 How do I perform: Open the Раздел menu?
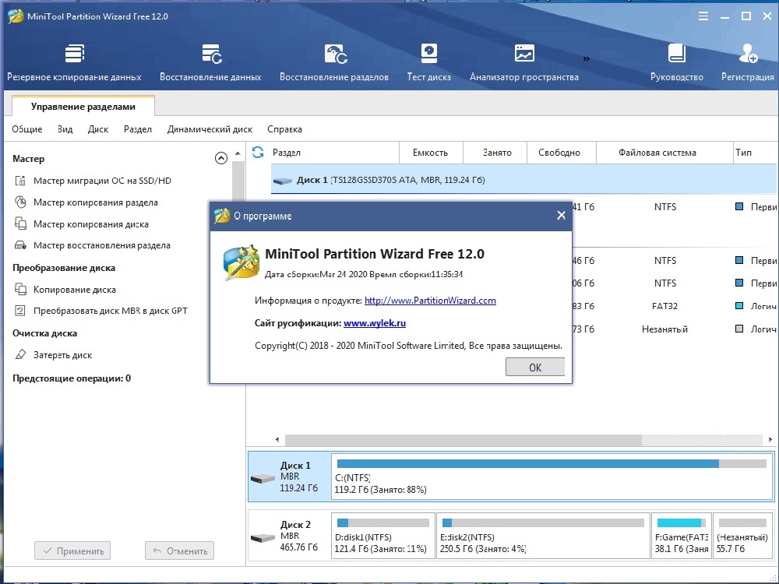tap(138, 129)
